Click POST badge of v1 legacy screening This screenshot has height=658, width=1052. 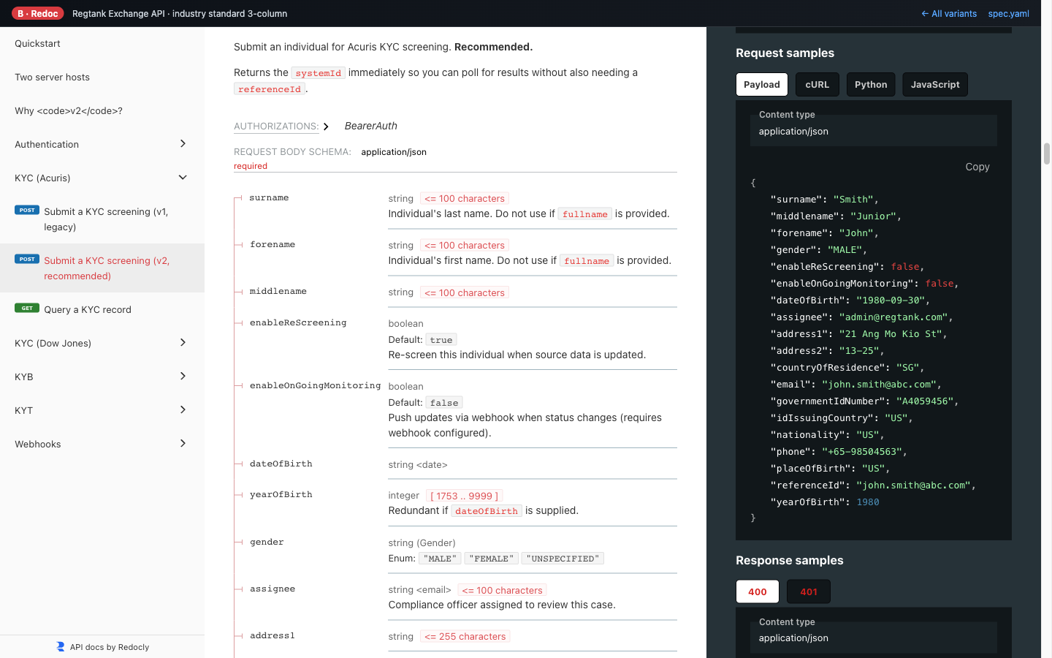coord(27,210)
